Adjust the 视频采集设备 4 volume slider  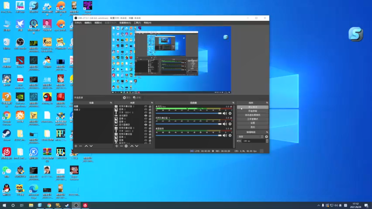(x=189, y=124)
